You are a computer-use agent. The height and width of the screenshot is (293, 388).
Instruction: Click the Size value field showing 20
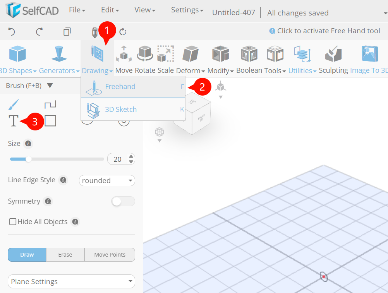click(118, 159)
